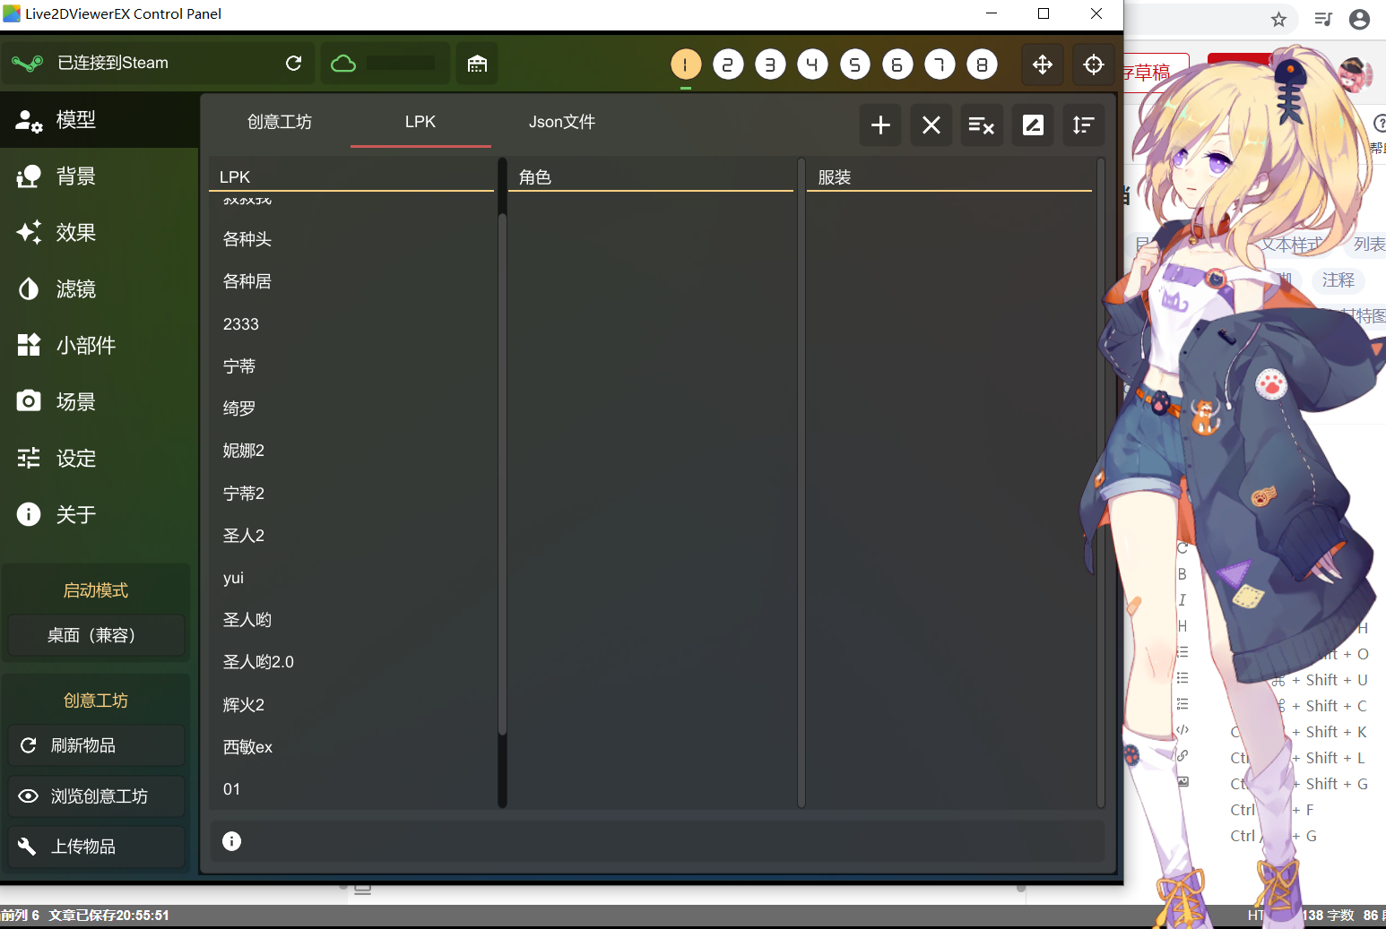This screenshot has width=1386, height=929.
Task: Click the browser profile account icon
Action: click(x=1359, y=19)
